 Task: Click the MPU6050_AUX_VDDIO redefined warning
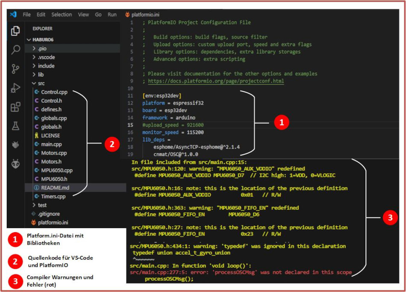pos(218,169)
